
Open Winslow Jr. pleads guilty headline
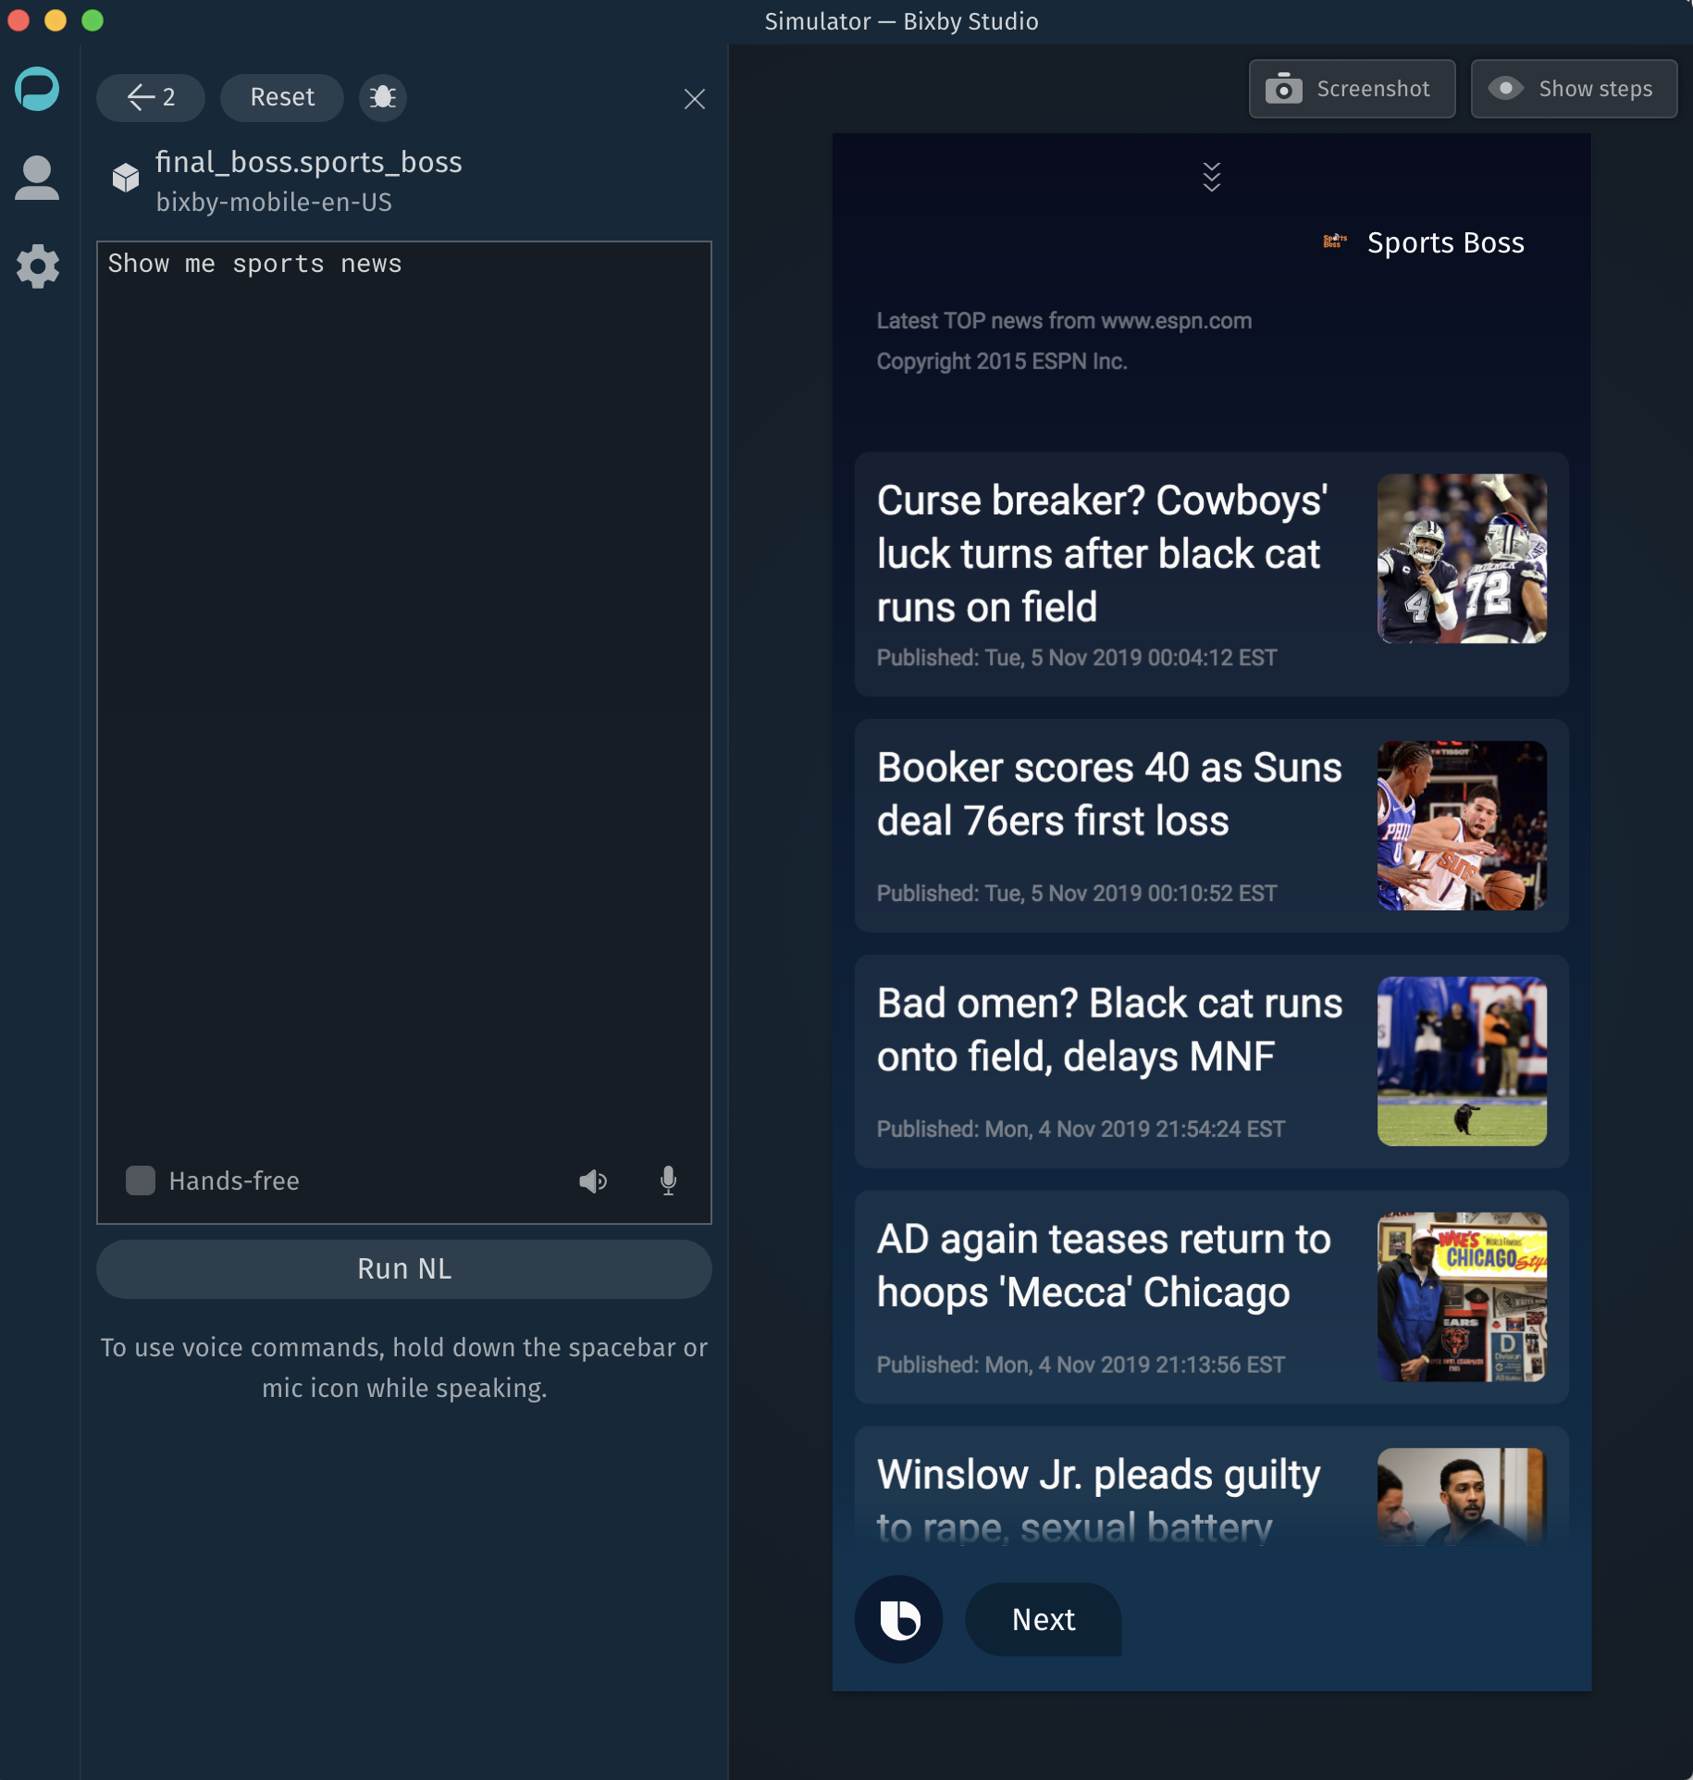coord(1098,1499)
